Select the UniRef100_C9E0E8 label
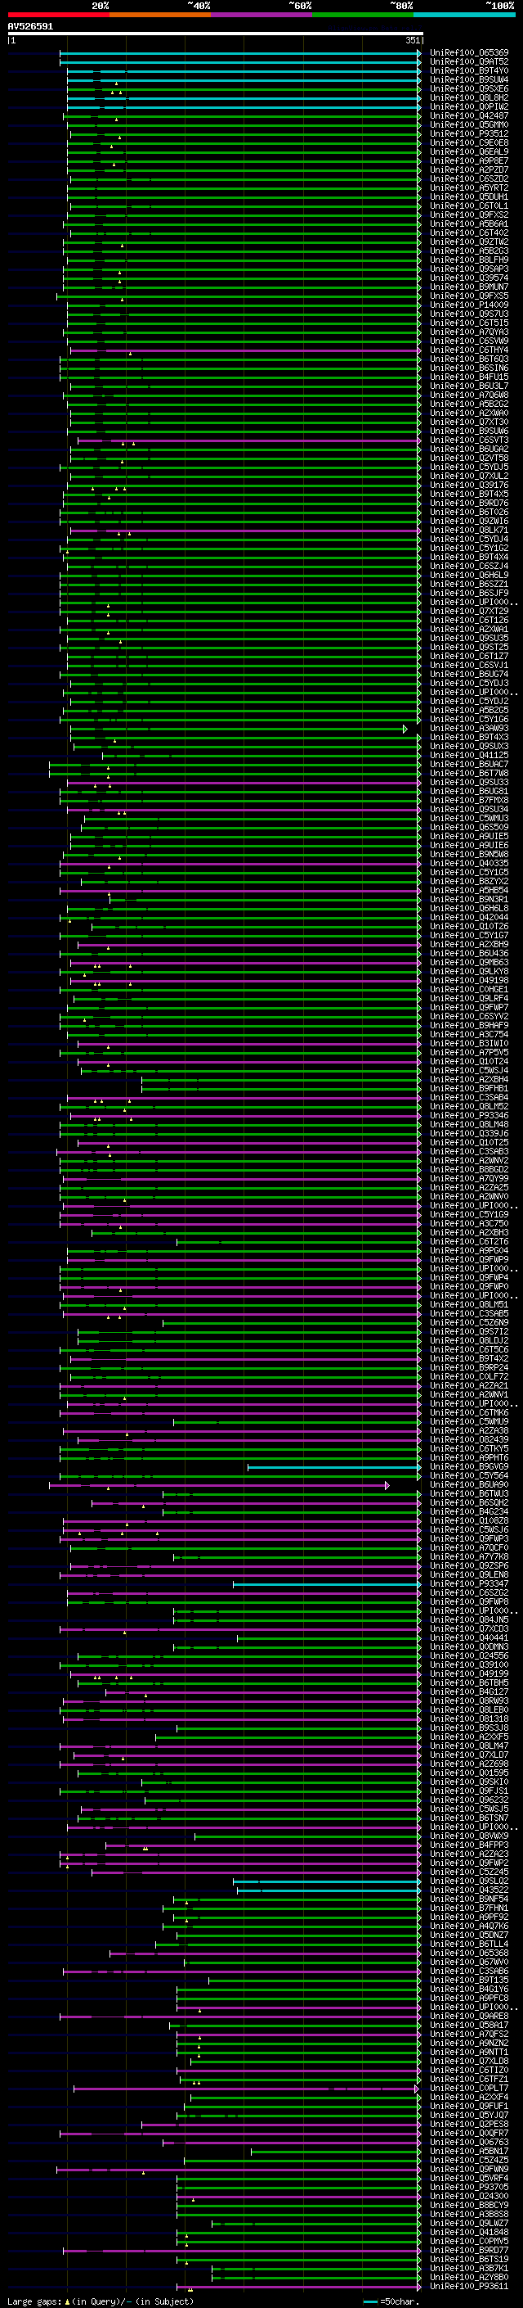 point(468,142)
